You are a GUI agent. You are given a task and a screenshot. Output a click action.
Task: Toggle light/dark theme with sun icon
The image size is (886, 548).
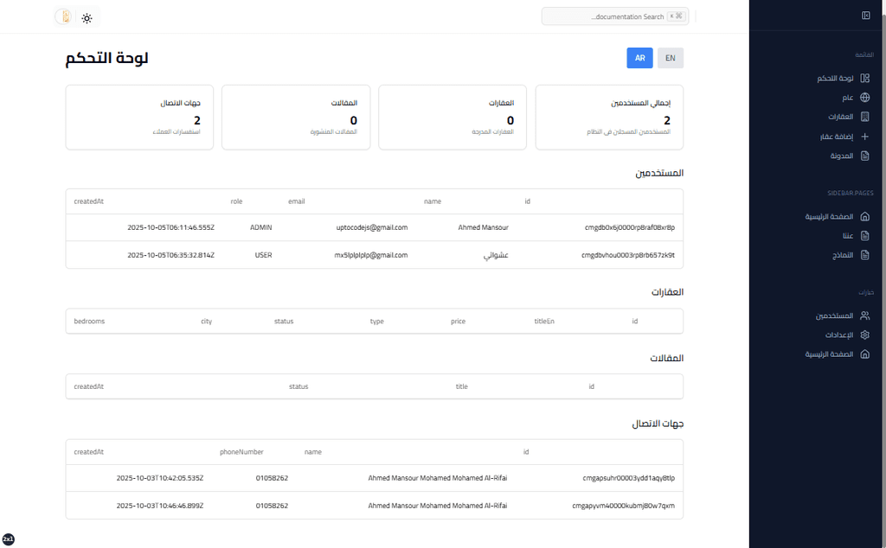(87, 17)
